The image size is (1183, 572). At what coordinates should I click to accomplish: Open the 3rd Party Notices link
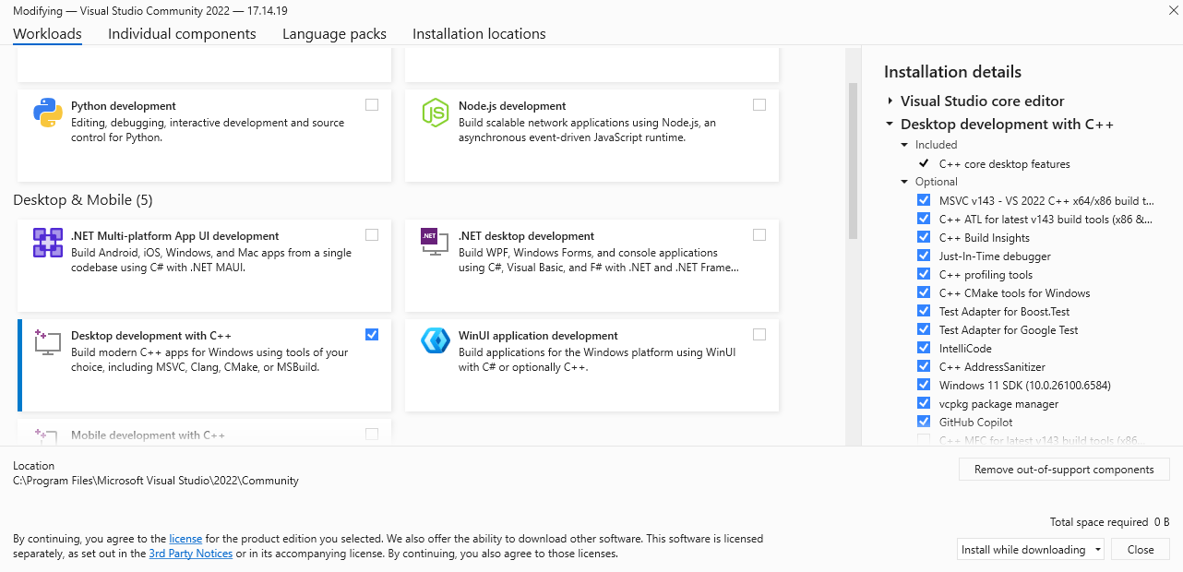click(x=190, y=553)
